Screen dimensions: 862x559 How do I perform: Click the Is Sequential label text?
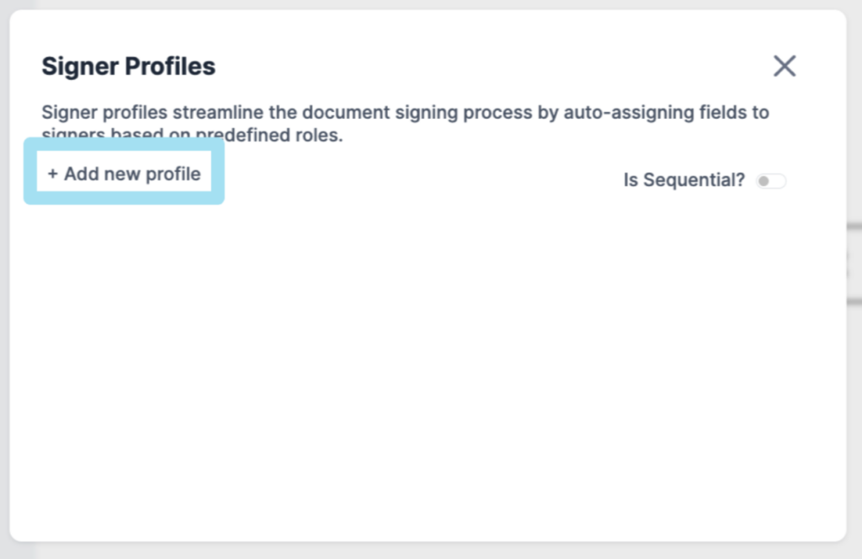(683, 179)
